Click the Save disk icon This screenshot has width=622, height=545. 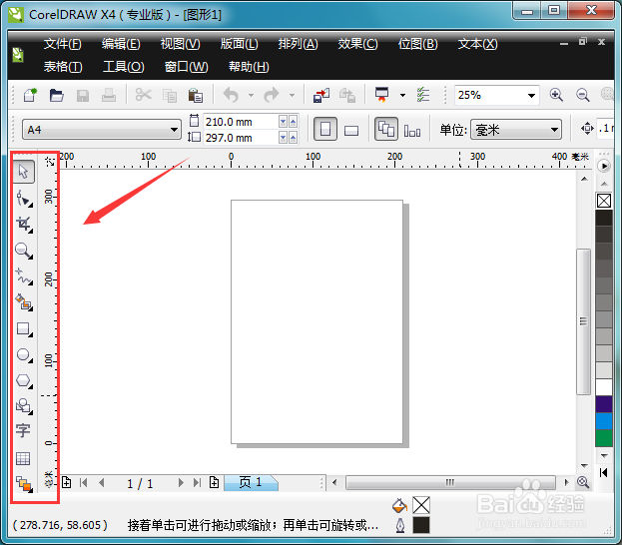(x=83, y=96)
